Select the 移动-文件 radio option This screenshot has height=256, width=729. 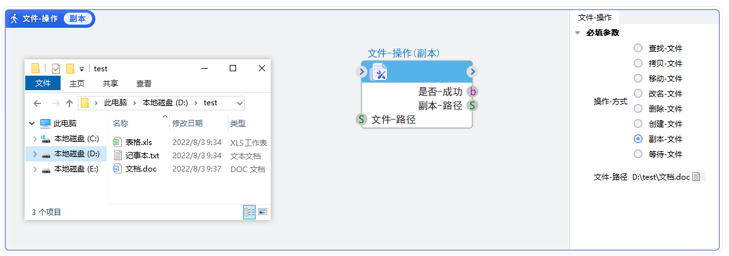coord(638,78)
